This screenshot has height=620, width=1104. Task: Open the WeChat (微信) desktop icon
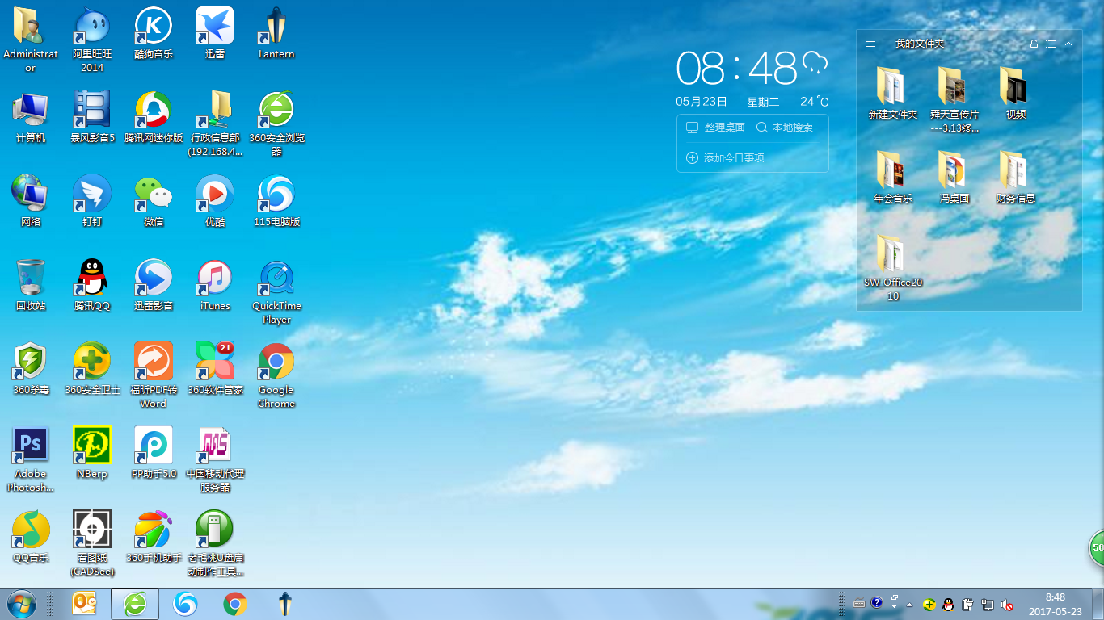[153, 194]
